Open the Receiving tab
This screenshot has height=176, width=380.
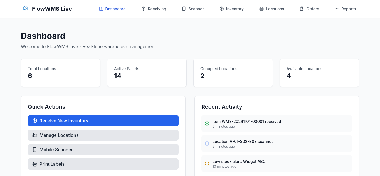coord(154,9)
